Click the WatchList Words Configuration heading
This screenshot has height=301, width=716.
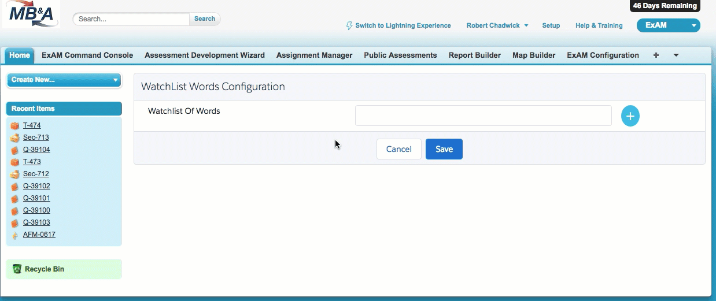pos(213,87)
